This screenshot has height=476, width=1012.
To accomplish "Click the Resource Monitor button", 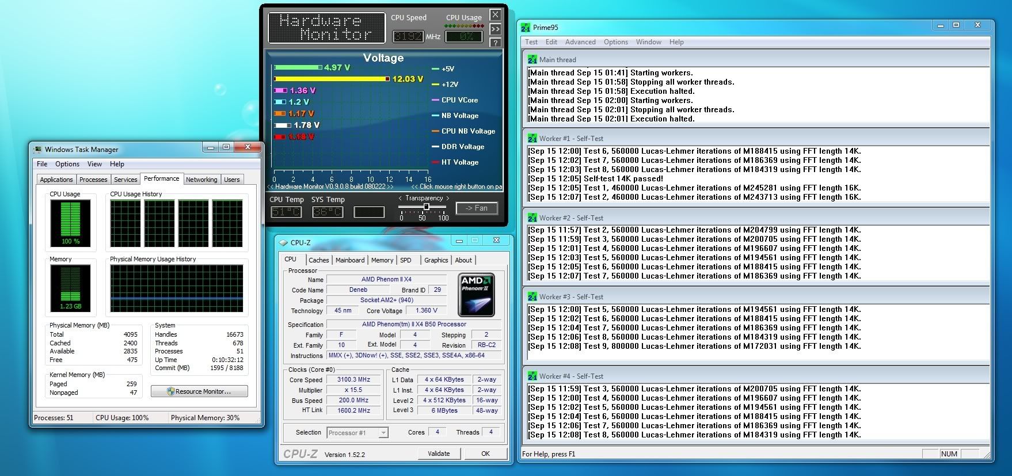I will (199, 391).
